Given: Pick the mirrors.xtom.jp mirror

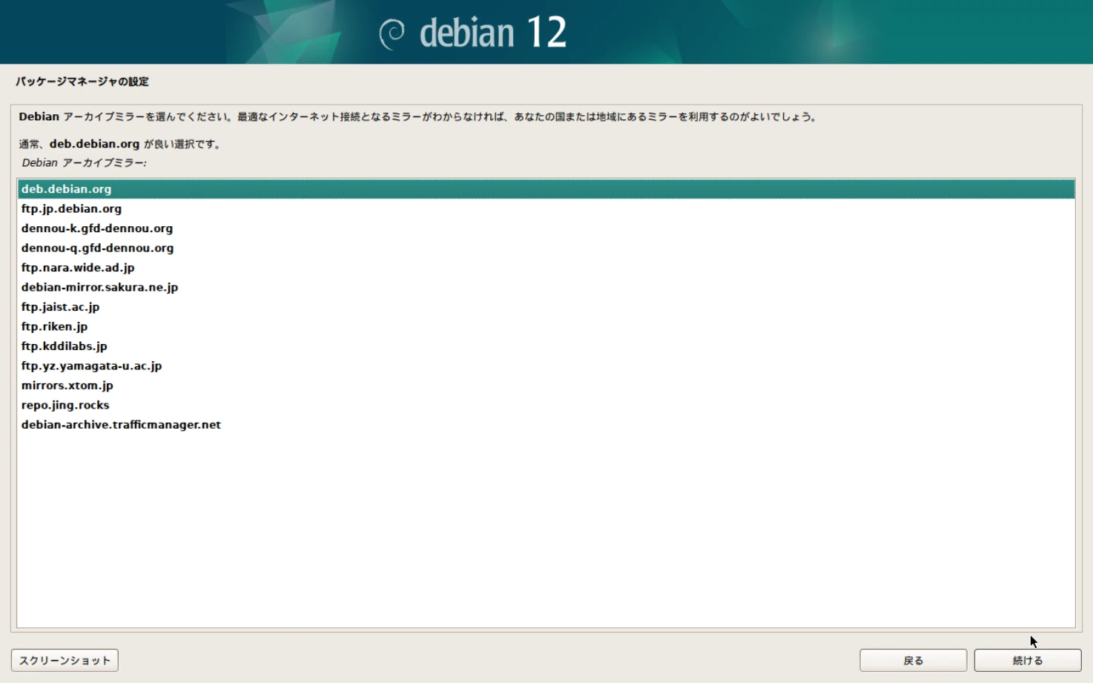Looking at the screenshot, I should coord(546,386).
